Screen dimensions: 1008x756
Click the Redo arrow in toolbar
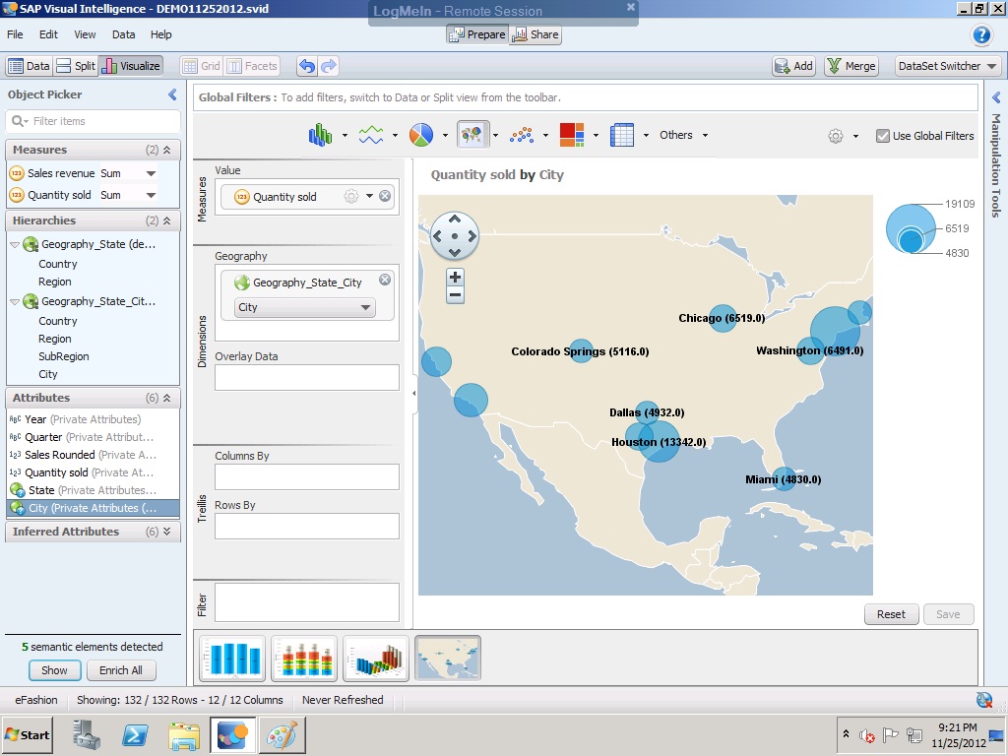click(329, 66)
